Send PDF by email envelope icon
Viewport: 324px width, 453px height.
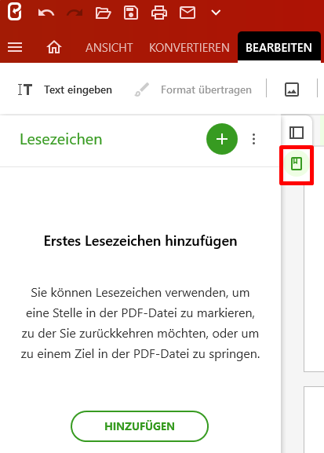point(187,13)
